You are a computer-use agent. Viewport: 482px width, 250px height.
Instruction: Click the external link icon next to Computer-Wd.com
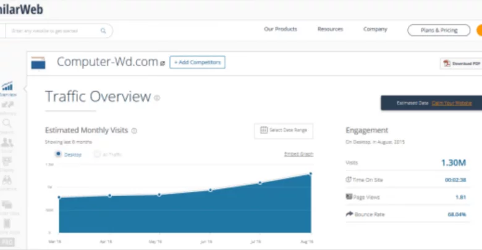pos(163,63)
